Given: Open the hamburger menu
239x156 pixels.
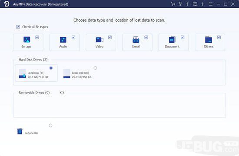Looking at the screenshot, I should point(211,4).
